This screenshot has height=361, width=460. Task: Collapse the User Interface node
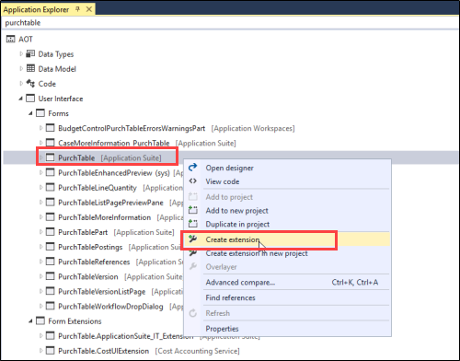point(21,99)
